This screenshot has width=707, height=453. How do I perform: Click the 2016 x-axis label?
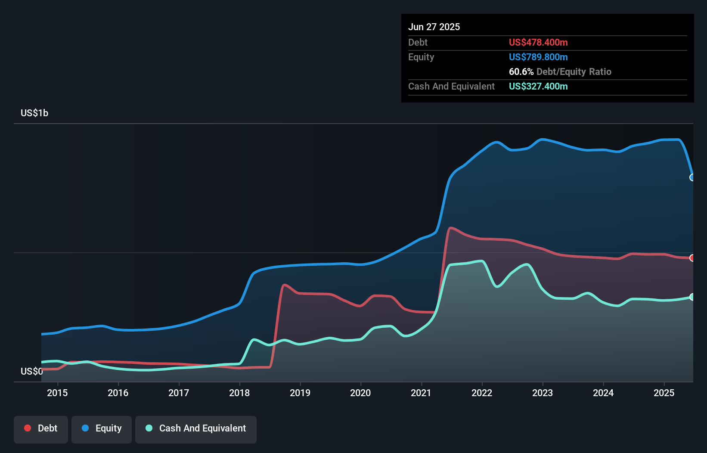118,393
